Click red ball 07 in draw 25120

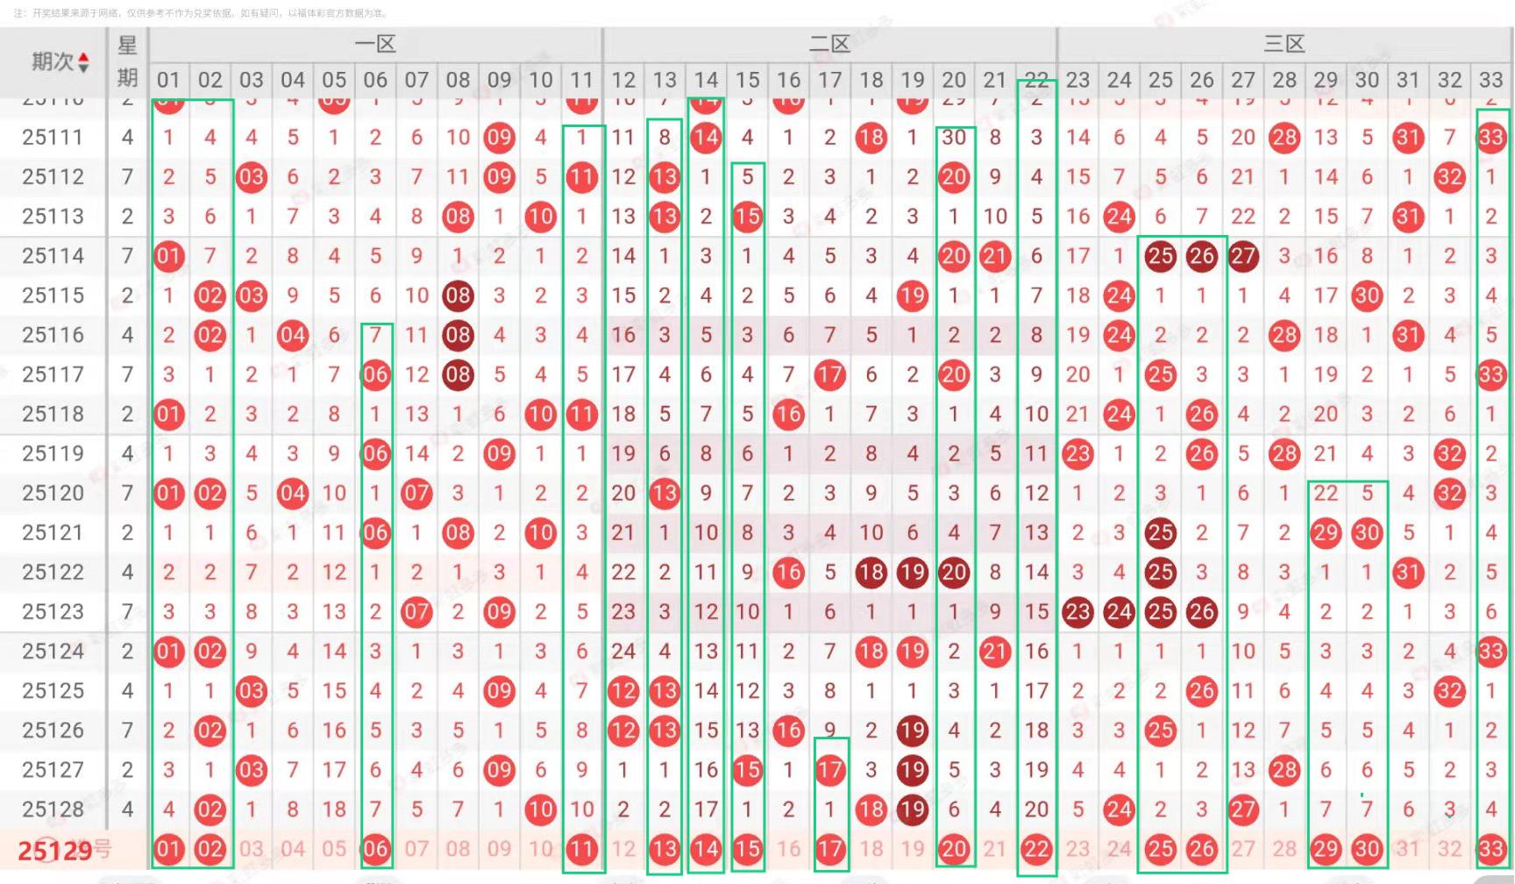point(416,493)
